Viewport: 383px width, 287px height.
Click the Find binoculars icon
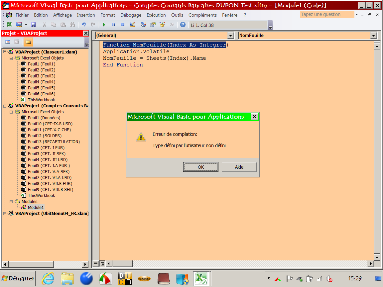click(72, 25)
